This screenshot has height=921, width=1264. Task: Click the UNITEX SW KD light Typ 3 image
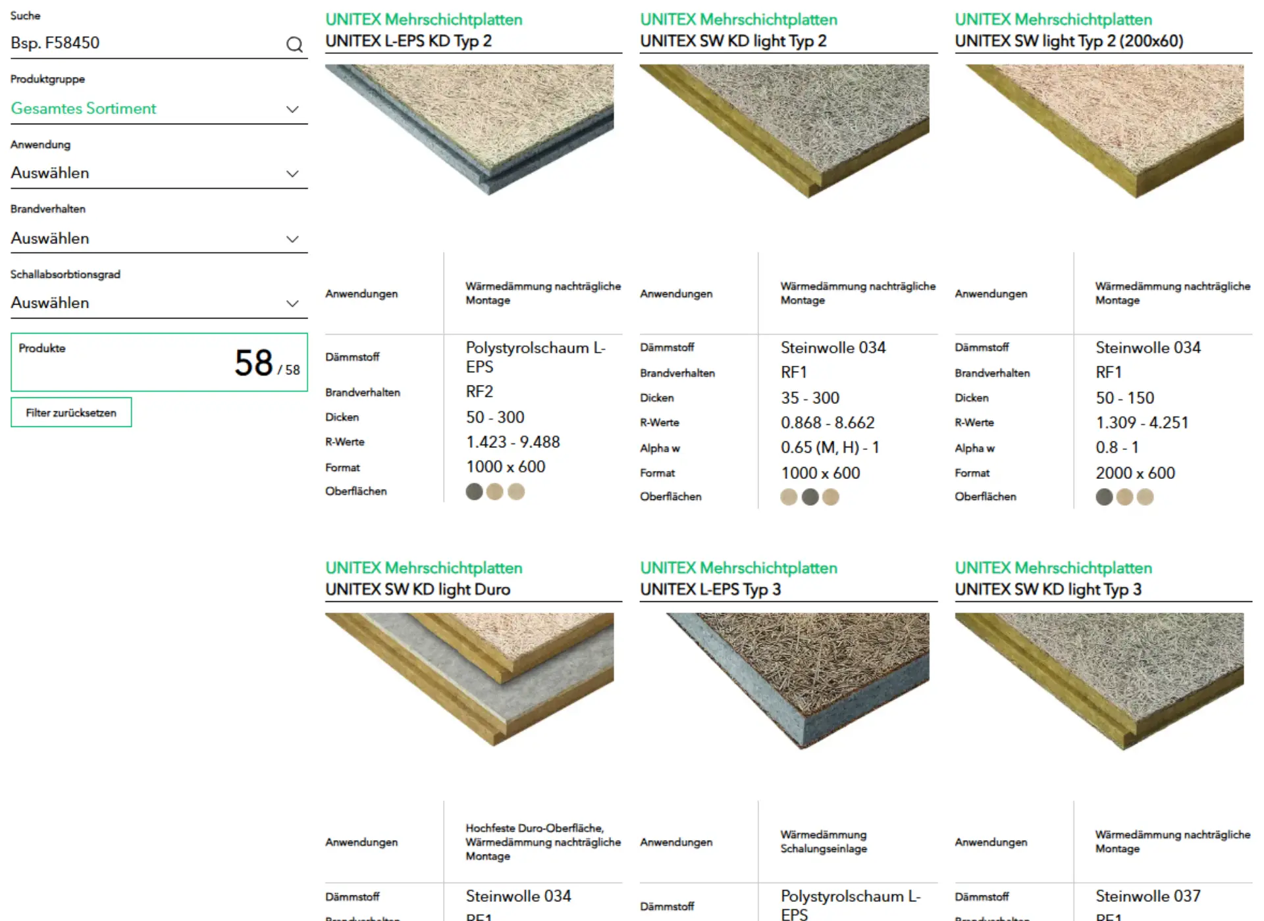(1099, 681)
